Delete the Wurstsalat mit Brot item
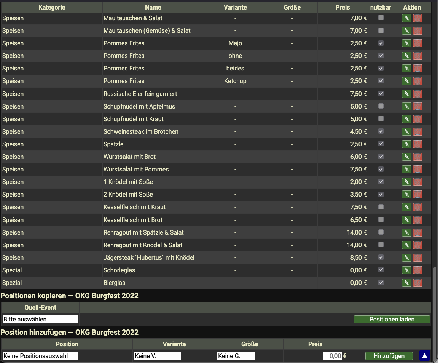This screenshot has width=438, height=363. pos(417,157)
